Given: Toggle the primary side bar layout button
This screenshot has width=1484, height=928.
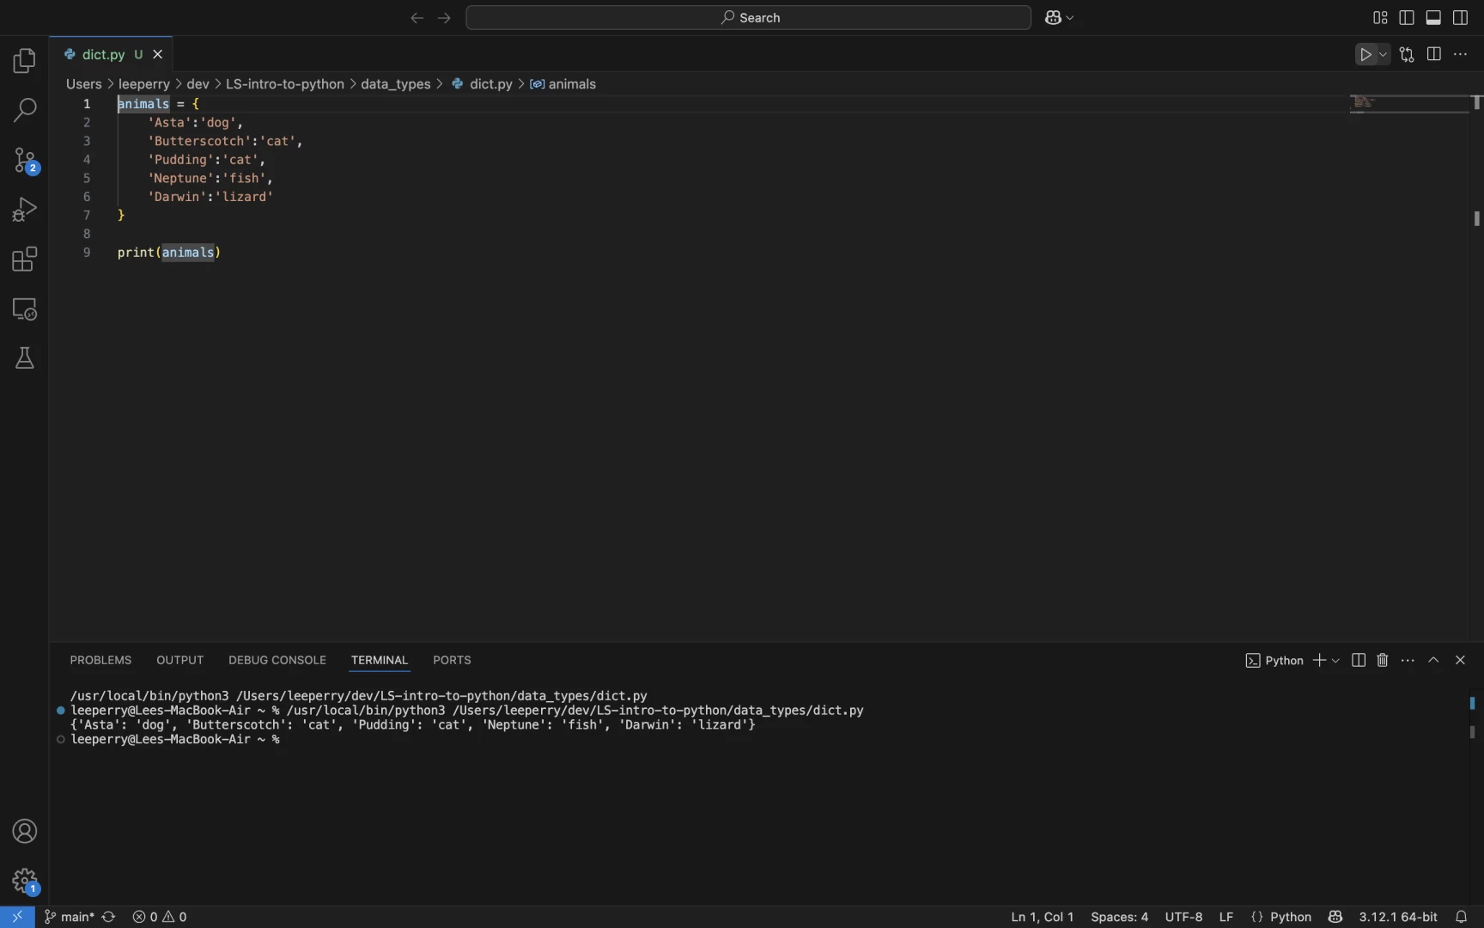Looking at the screenshot, I should pos(1407,18).
